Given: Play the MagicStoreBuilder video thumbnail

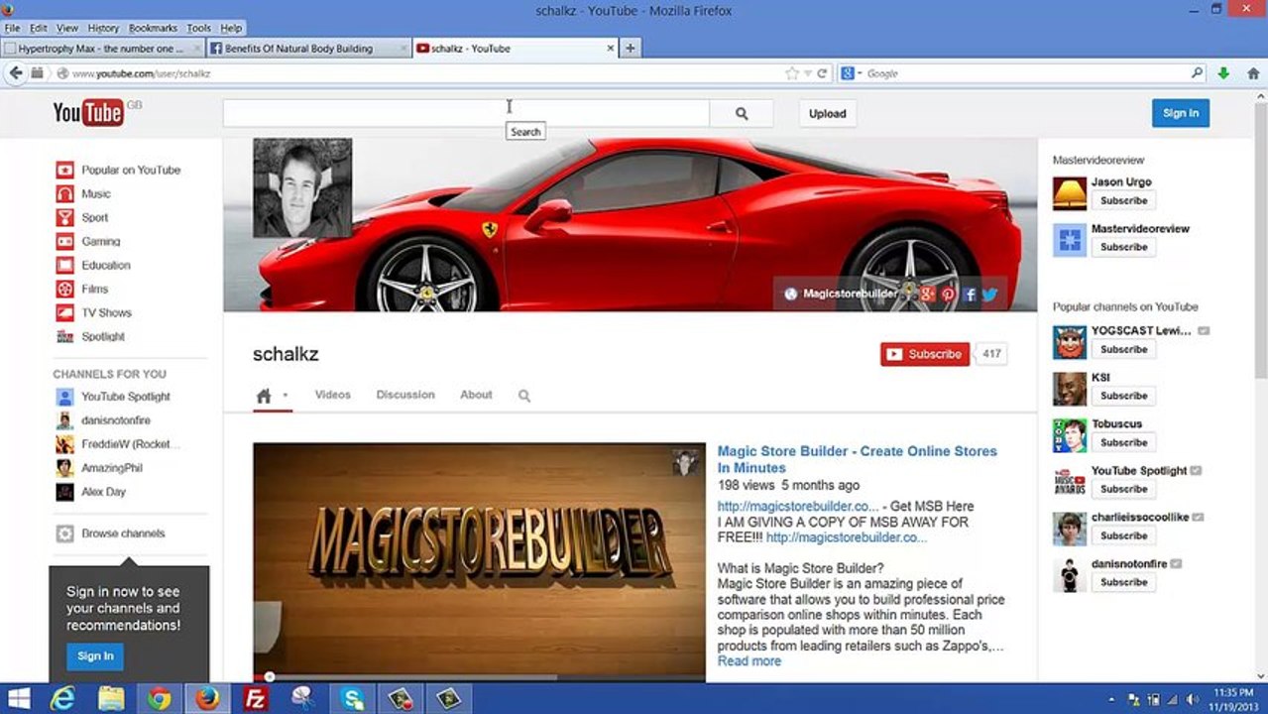Looking at the screenshot, I should tap(479, 560).
